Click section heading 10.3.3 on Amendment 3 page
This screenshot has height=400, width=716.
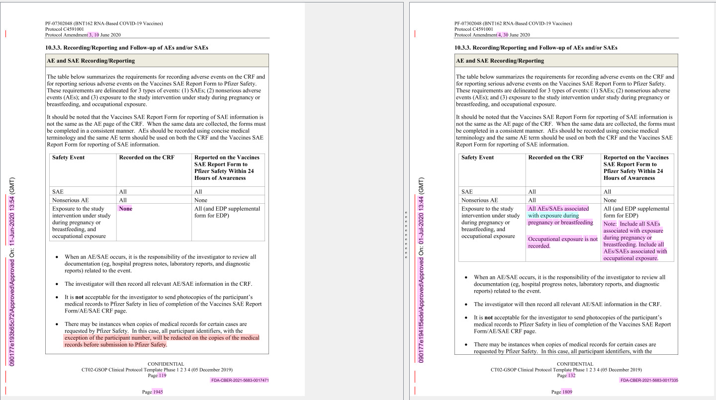pos(127,48)
